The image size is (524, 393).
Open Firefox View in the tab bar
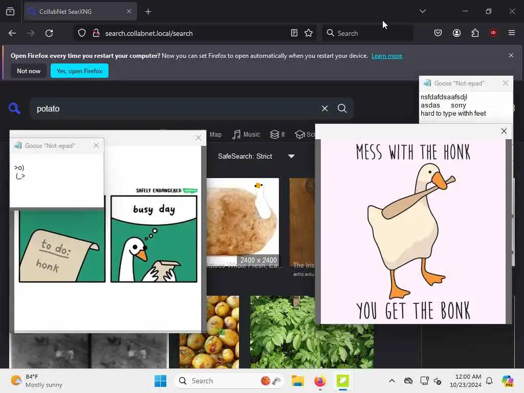[10, 11]
